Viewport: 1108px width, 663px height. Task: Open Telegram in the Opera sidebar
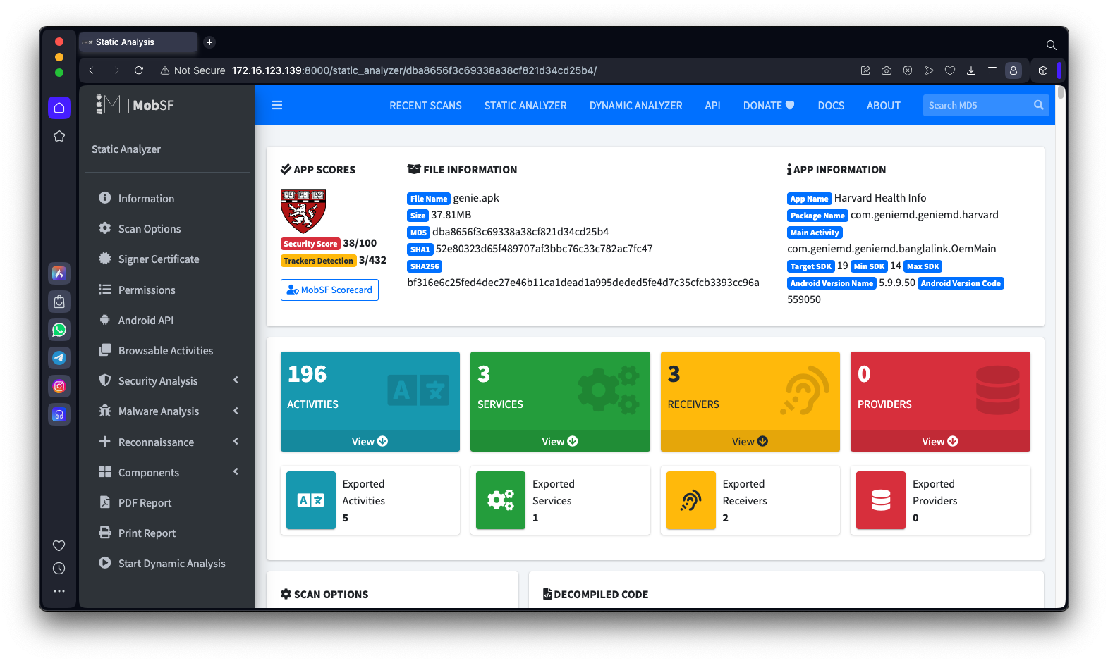tap(59, 358)
